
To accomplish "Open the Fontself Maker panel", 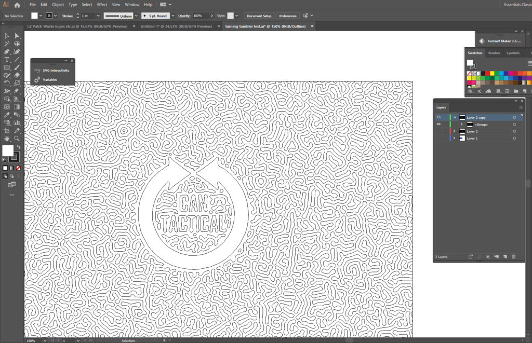I will [x=500, y=41].
